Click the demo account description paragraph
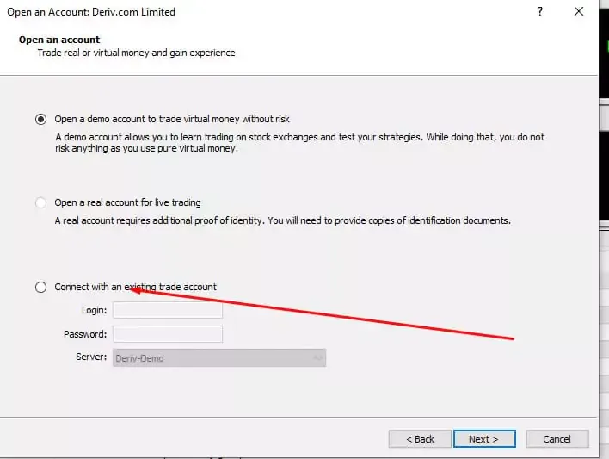 [300, 143]
